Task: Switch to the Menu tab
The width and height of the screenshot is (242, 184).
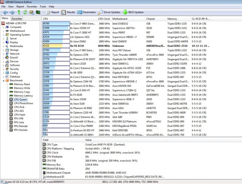Action: click(x=5, y=18)
